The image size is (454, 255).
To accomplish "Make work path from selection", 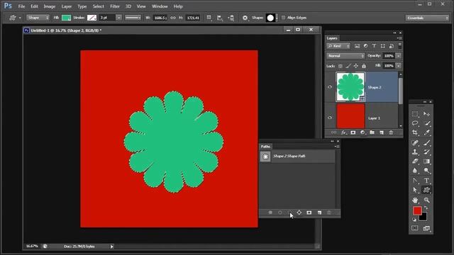I will pos(299,212).
